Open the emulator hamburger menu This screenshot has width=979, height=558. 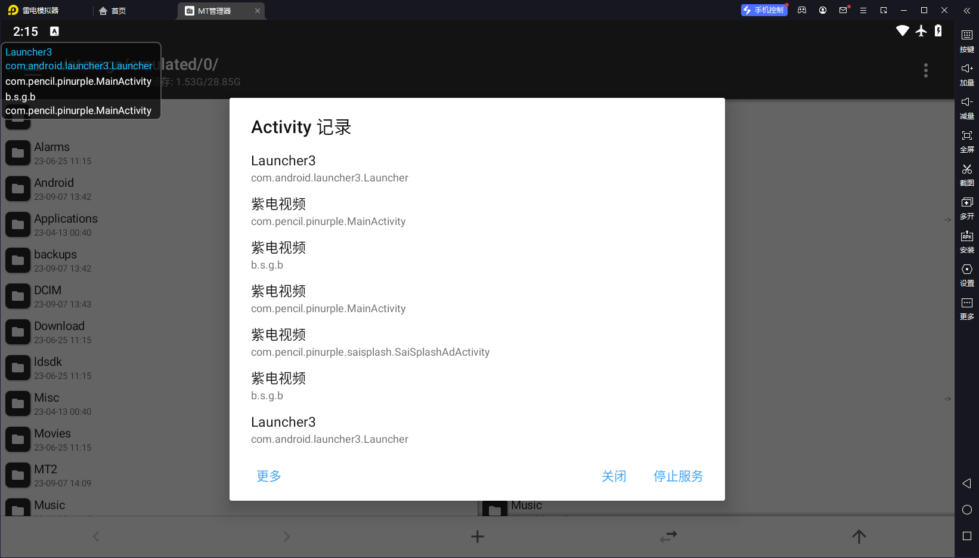click(863, 11)
